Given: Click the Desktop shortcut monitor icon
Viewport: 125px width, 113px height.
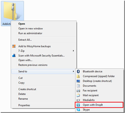Looking at the screenshot, I should tap(78, 81).
